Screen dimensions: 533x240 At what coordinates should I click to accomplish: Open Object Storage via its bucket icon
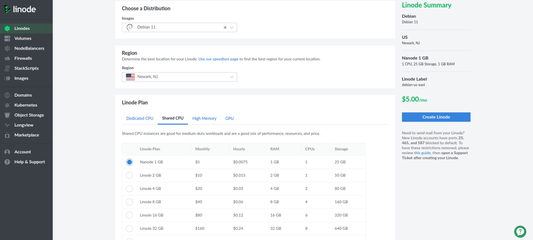(7, 115)
